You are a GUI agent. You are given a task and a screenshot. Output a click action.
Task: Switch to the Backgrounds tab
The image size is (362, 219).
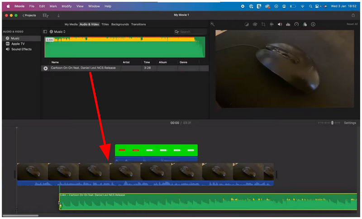120,24
